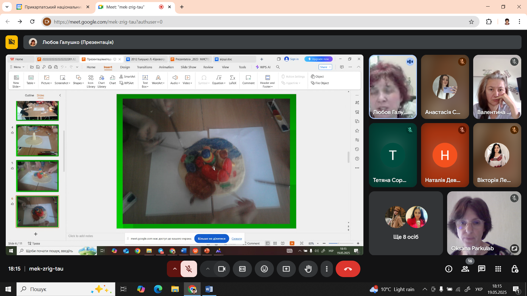The image size is (527, 296).
Task: Open File Explorer from taskbar
Action: coord(175,289)
